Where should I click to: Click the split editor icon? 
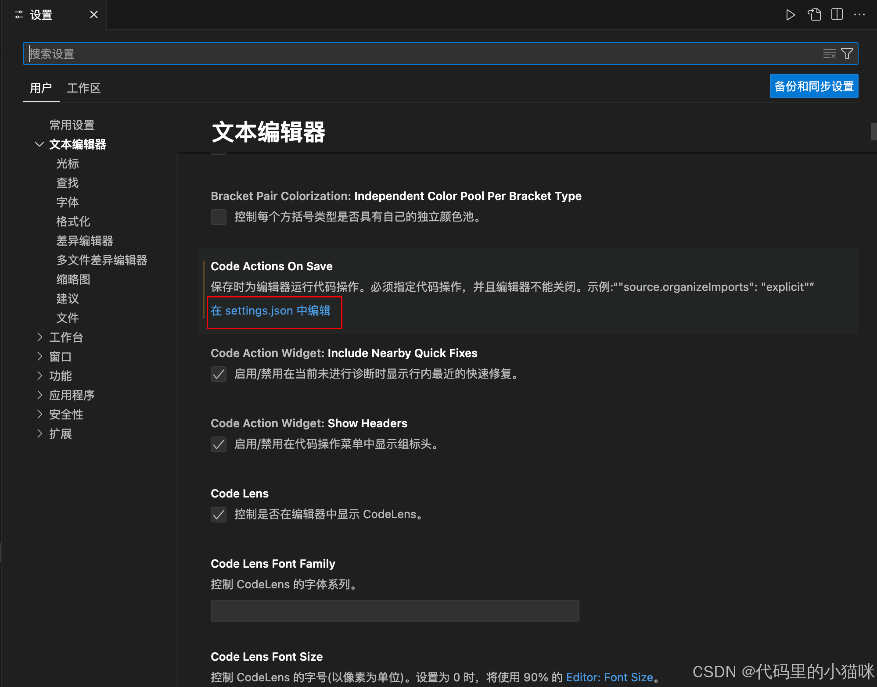837,15
